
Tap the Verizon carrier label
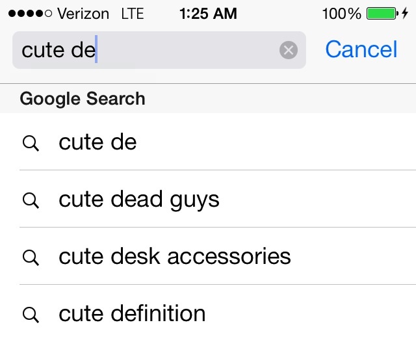83,14
